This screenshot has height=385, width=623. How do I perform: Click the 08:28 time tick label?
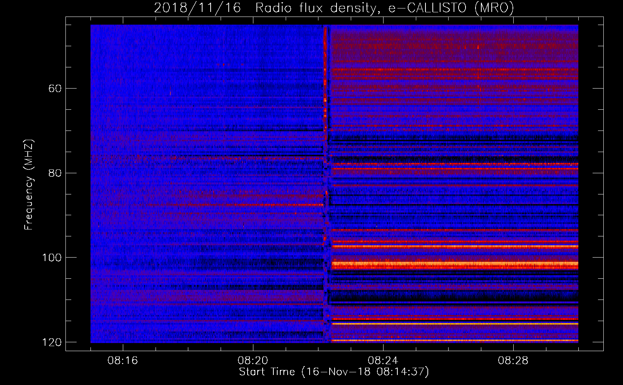tap(513, 361)
